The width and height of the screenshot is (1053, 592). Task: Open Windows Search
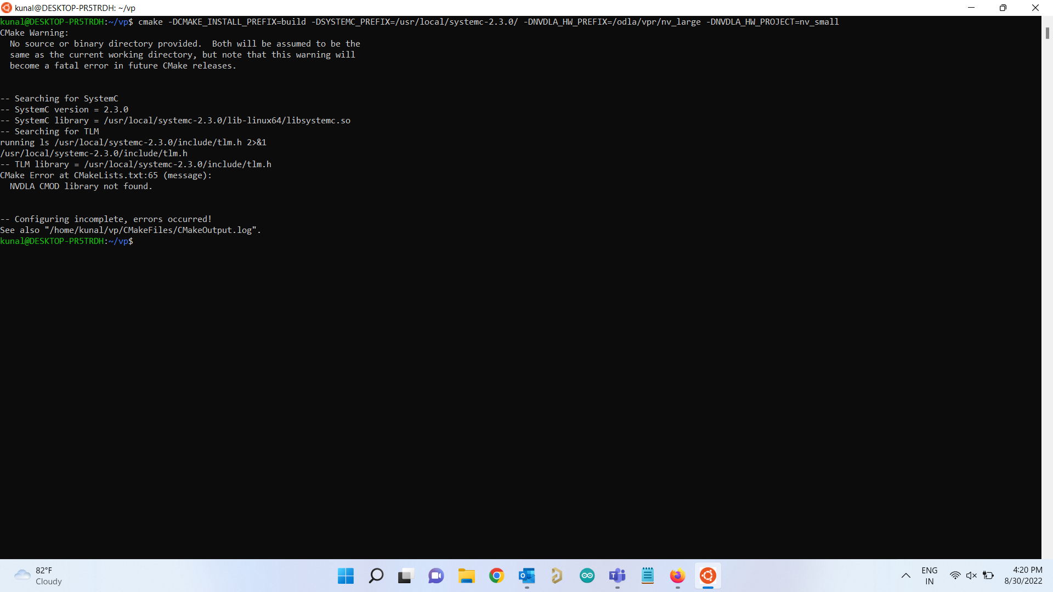tap(376, 576)
